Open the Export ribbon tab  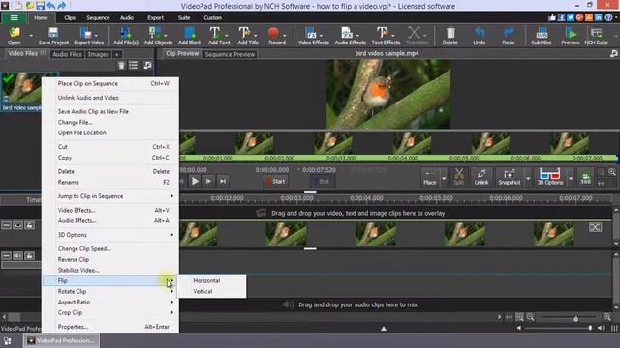155,17
